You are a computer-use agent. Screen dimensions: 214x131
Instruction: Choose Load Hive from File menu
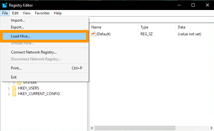click(21, 36)
